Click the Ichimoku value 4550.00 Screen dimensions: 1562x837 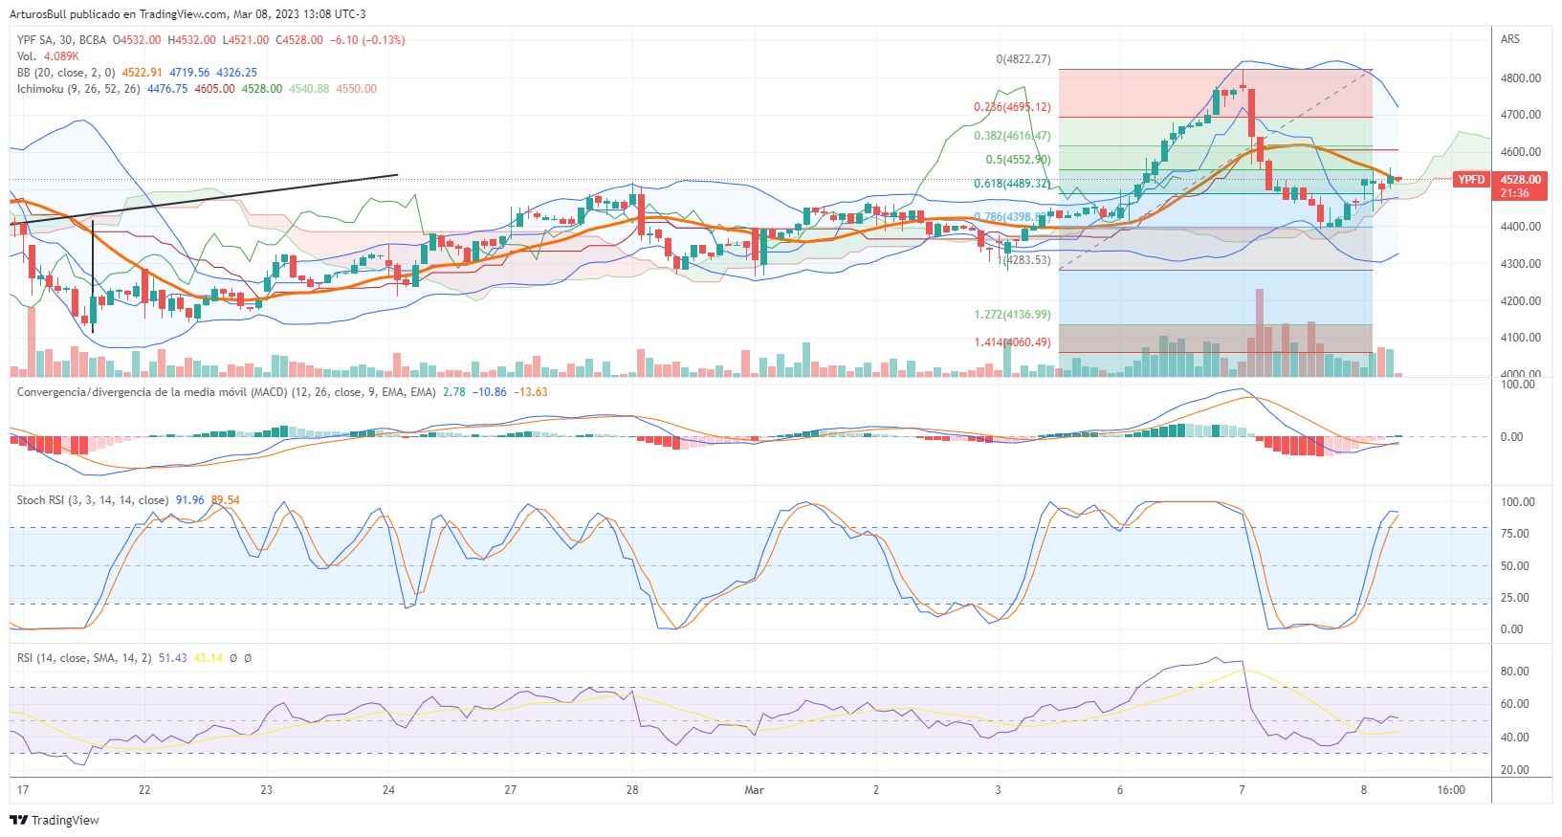click(356, 89)
